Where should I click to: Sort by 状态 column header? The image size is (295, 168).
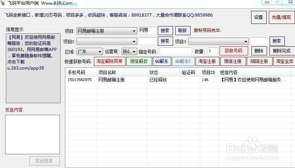coord(164,72)
